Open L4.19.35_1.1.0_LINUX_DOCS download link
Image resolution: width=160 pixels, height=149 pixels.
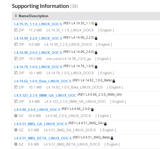[x=38, y=24]
